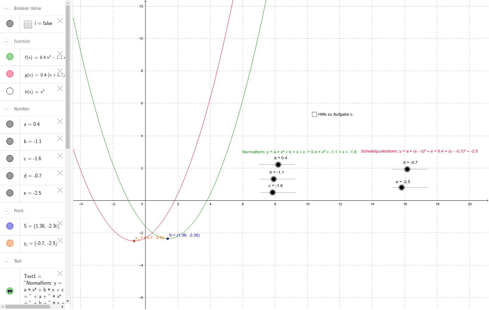Toggle visibility circle of boolean i

coord(10,24)
